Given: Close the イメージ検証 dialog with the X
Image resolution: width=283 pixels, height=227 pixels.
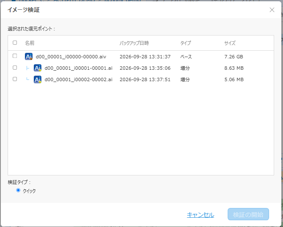Looking at the screenshot, I should 272,10.
